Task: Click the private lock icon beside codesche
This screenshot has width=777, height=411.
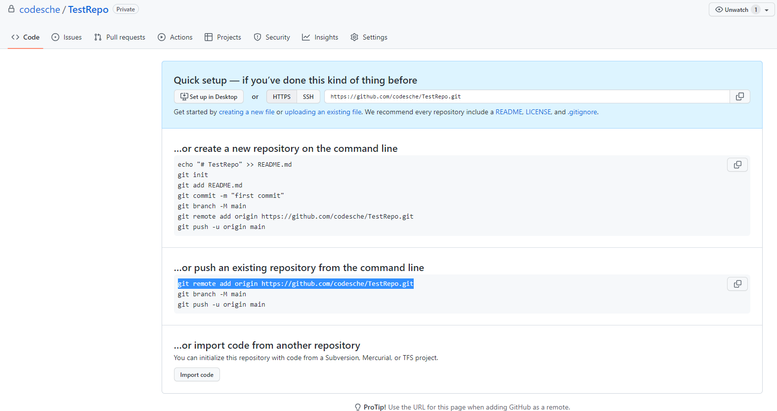Action: click(11, 9)
